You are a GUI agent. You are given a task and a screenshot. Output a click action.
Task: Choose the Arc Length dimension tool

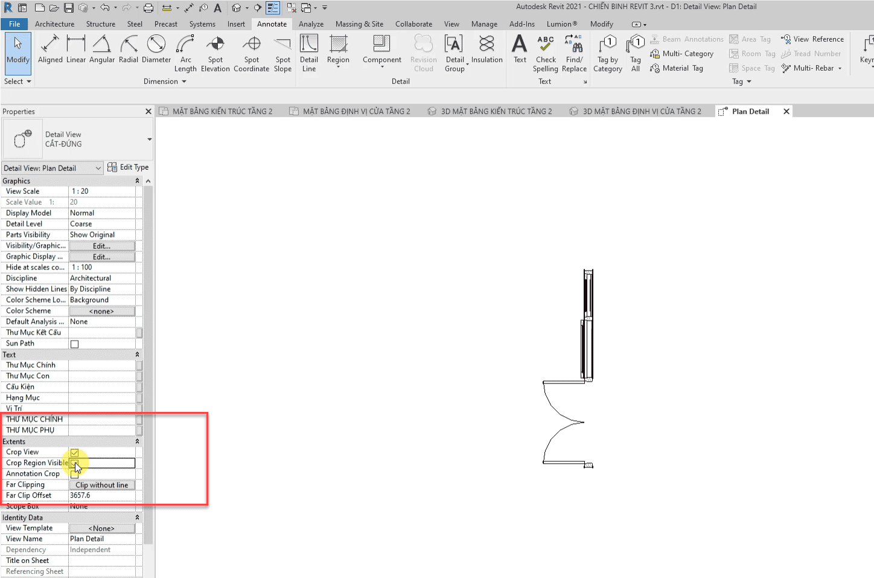coord(185,54)
